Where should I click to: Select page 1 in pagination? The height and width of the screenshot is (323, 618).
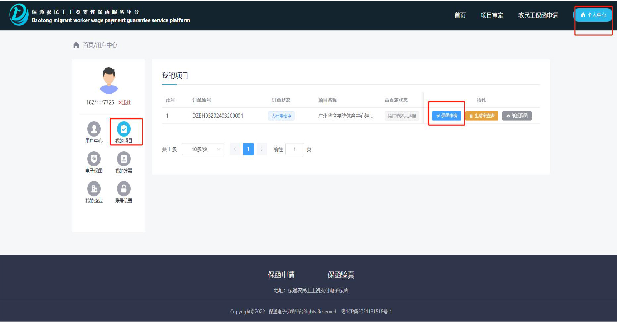pos(248,149)
